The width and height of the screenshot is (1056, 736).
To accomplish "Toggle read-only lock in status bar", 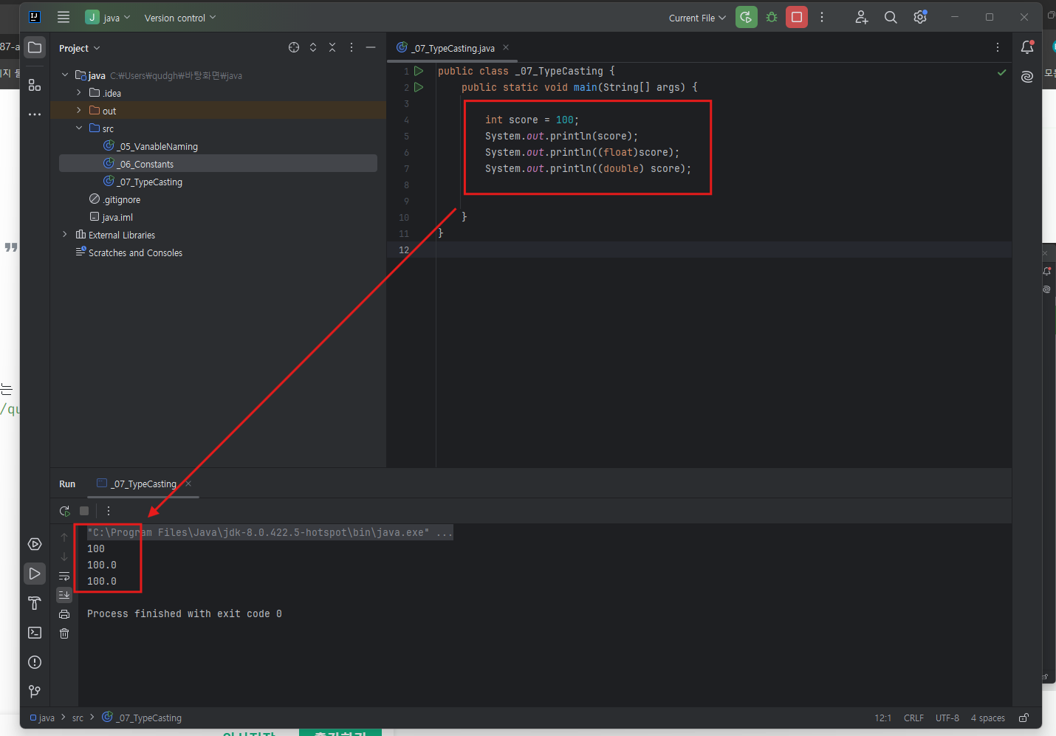I will click(x=1024, y=718).
